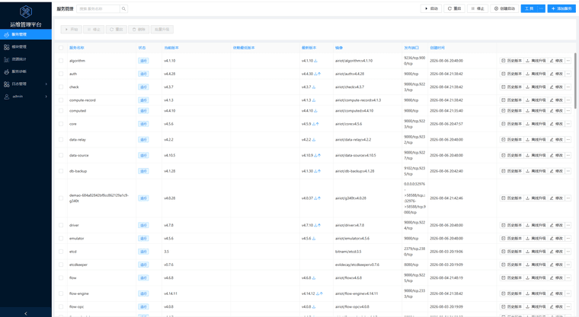579x317 pixels.
Task: Open 历史版本 for the driver row
Action: (511, 225)
